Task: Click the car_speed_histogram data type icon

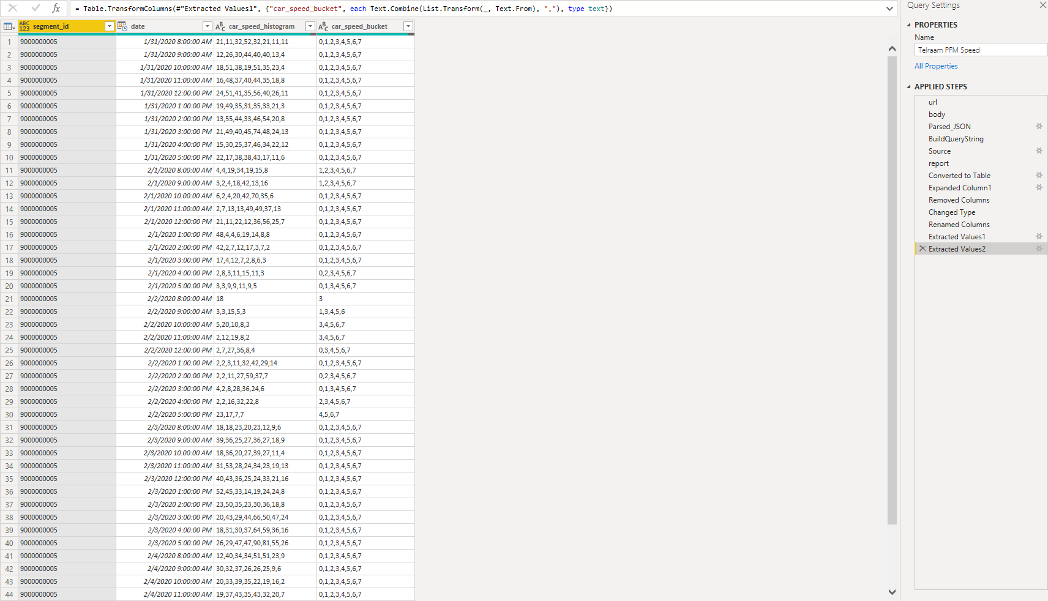Action: coord(220,26)
